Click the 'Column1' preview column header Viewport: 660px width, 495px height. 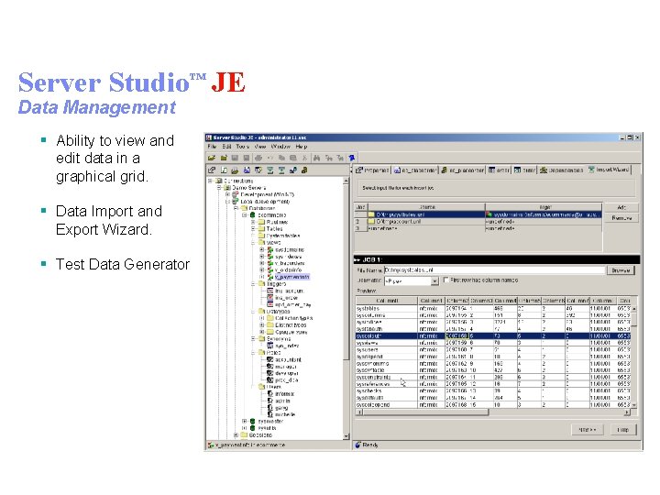[432, 301]
